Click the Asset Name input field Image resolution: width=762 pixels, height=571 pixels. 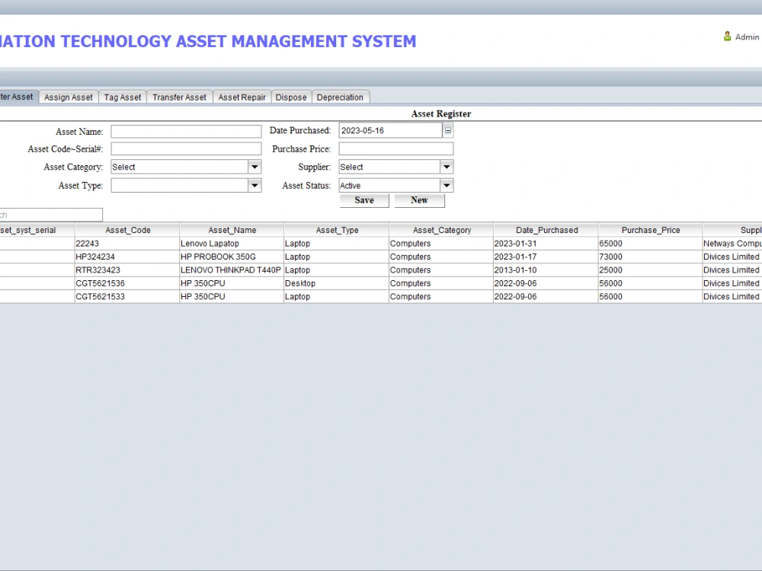click(185, 130)
